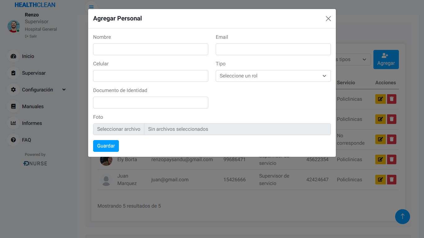The image size is (424, 238).
Task: Click the HEALTHCLEAN logo
Action: [x=35, y=5]
